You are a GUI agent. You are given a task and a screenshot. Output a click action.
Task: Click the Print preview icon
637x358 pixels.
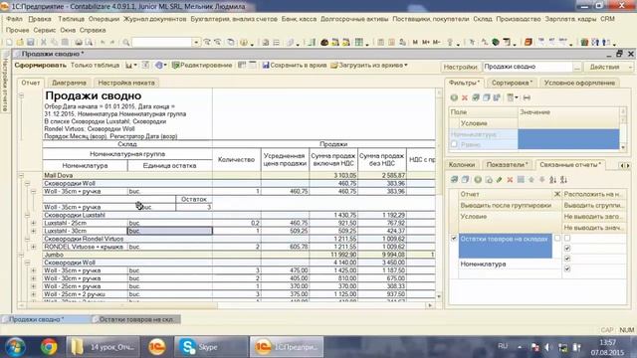pyautogui.click(x=89, y=42)
